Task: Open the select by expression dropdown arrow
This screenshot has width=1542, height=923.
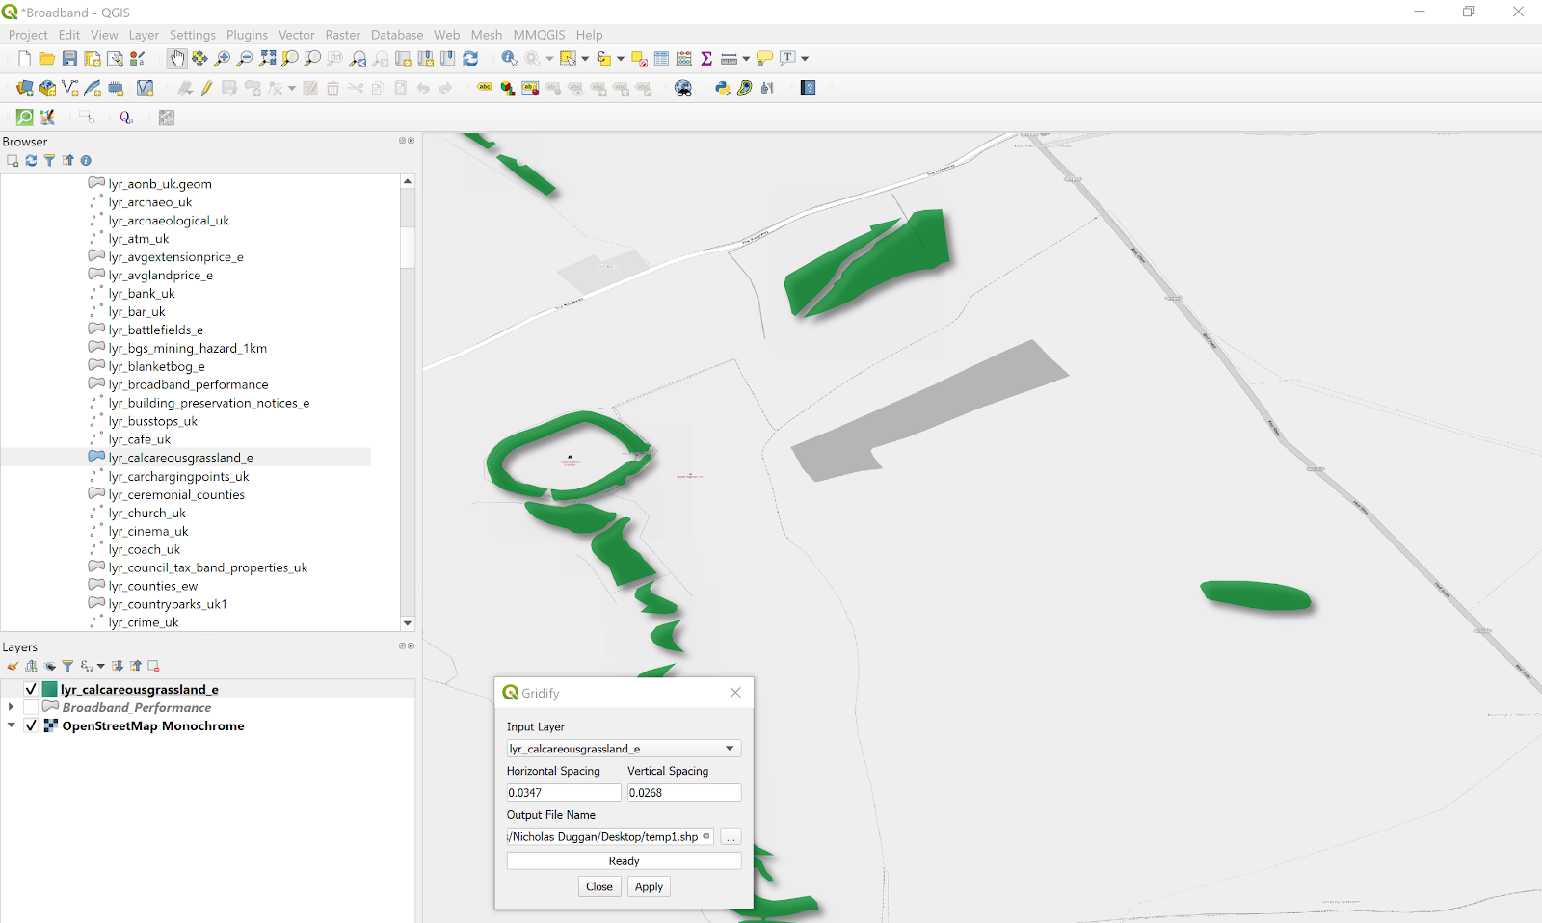Action: pos(620,59)
